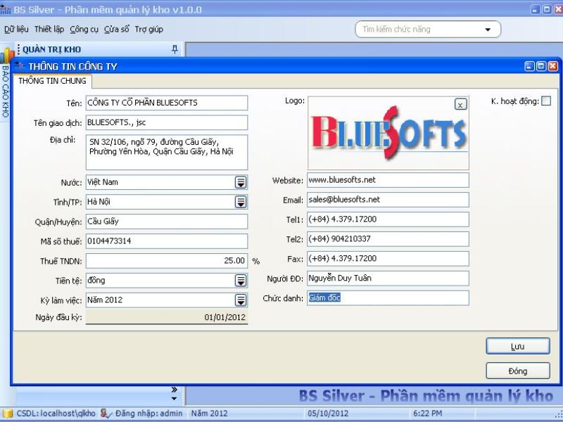Viewport: 563px width, 422px height.
Task: Open the Tiền tệ currency dropdown
Action: [x=241, y=281]
